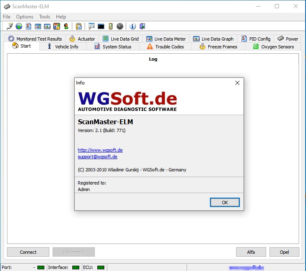Click the PID config toolbar icon
Viewport: 306px width, 271px height.
(28, 26)
